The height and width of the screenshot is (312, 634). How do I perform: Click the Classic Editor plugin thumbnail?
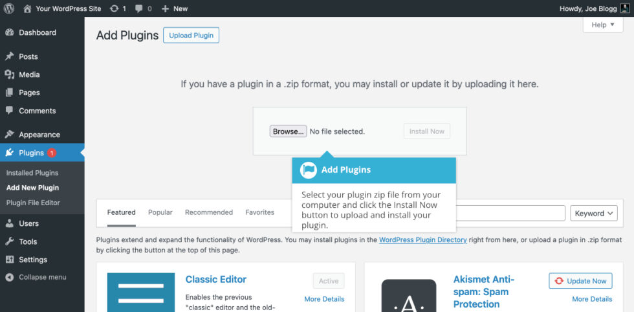(x=141, y=292)
